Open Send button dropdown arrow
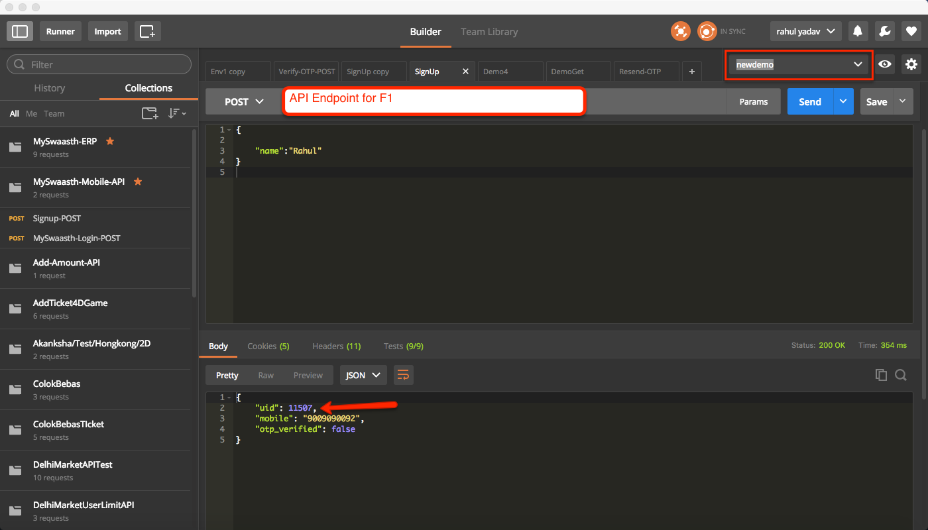 coord(843,101)
